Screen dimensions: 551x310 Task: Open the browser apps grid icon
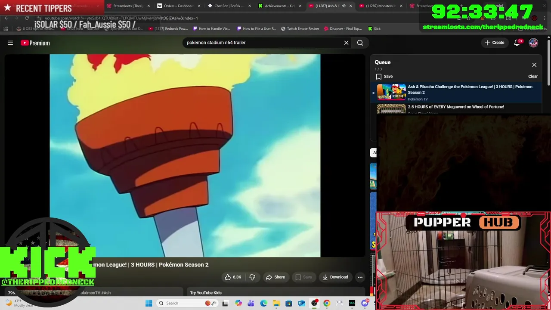[x=6, y=29]
